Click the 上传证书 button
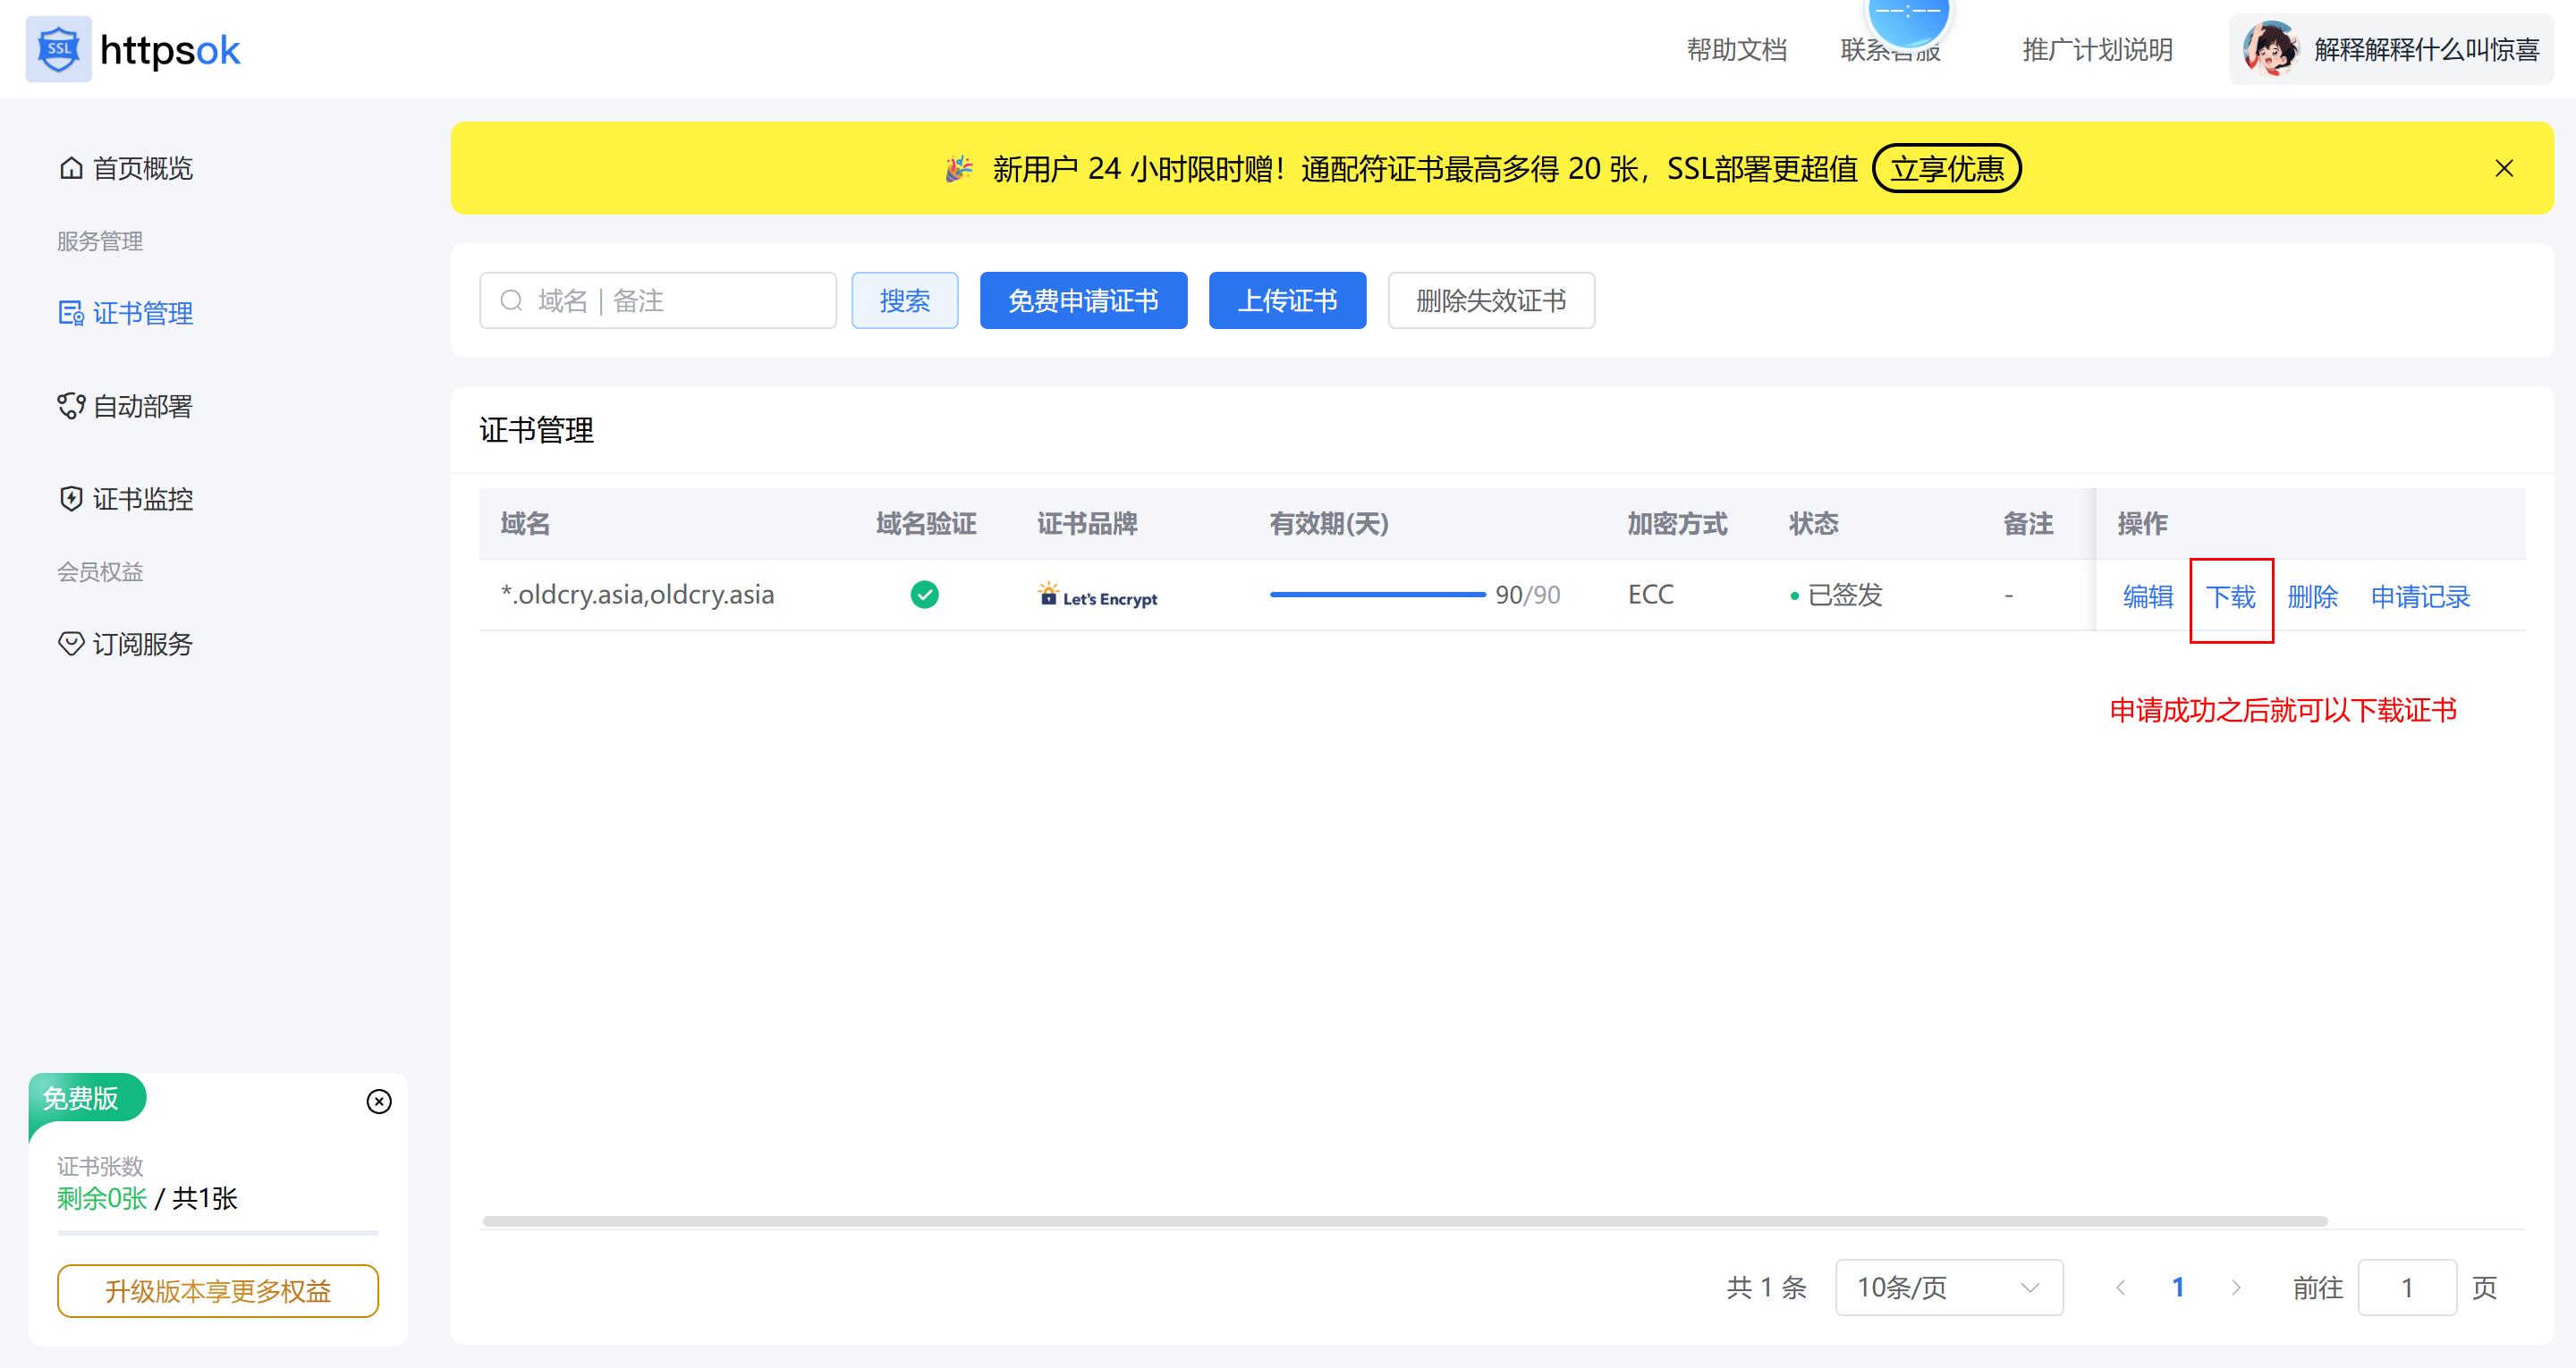 point(1287,300)
